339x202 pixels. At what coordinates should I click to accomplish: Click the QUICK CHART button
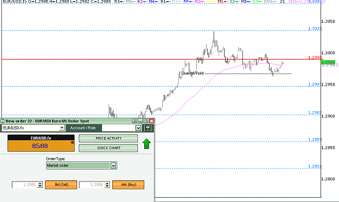[108, 148]
